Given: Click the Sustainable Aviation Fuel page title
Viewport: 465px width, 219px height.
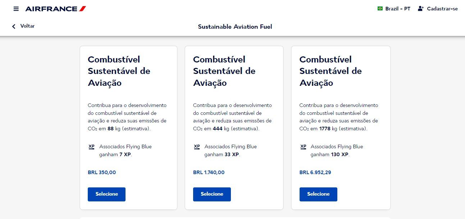Looking at the screenshot, I should coord(235,27).
